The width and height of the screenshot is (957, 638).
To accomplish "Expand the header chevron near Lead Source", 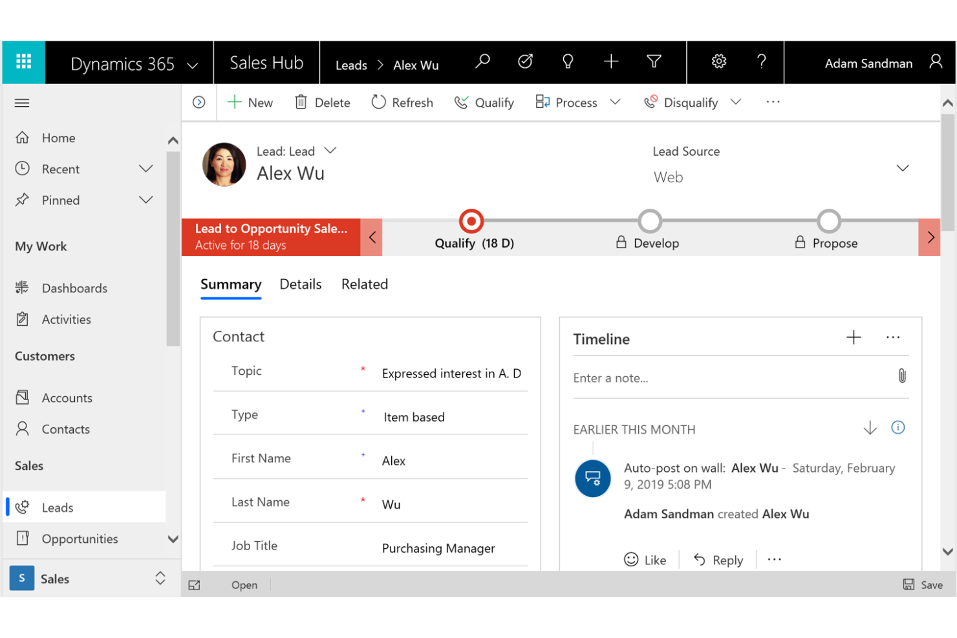I will [x=903, y=168].
